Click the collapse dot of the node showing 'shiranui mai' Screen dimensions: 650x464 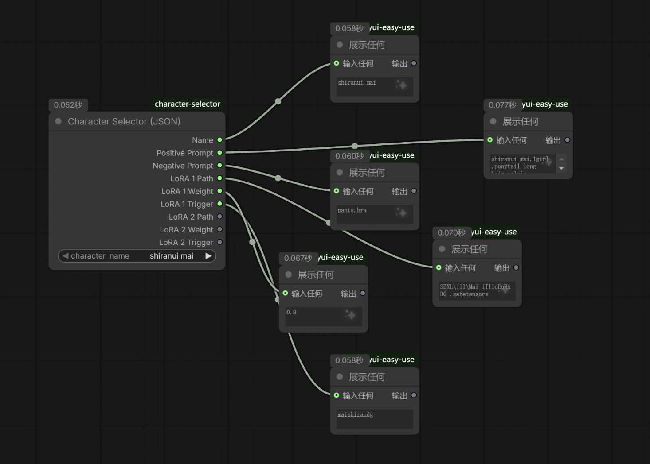click(340, 45)
